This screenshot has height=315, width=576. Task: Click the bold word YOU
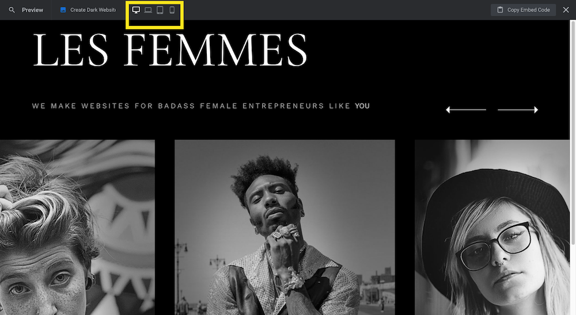pos(362,106)
